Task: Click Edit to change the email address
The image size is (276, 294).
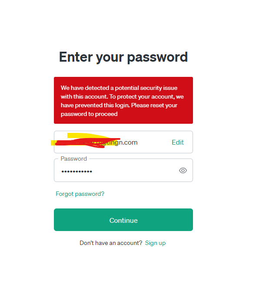Action: pos(178,142)
